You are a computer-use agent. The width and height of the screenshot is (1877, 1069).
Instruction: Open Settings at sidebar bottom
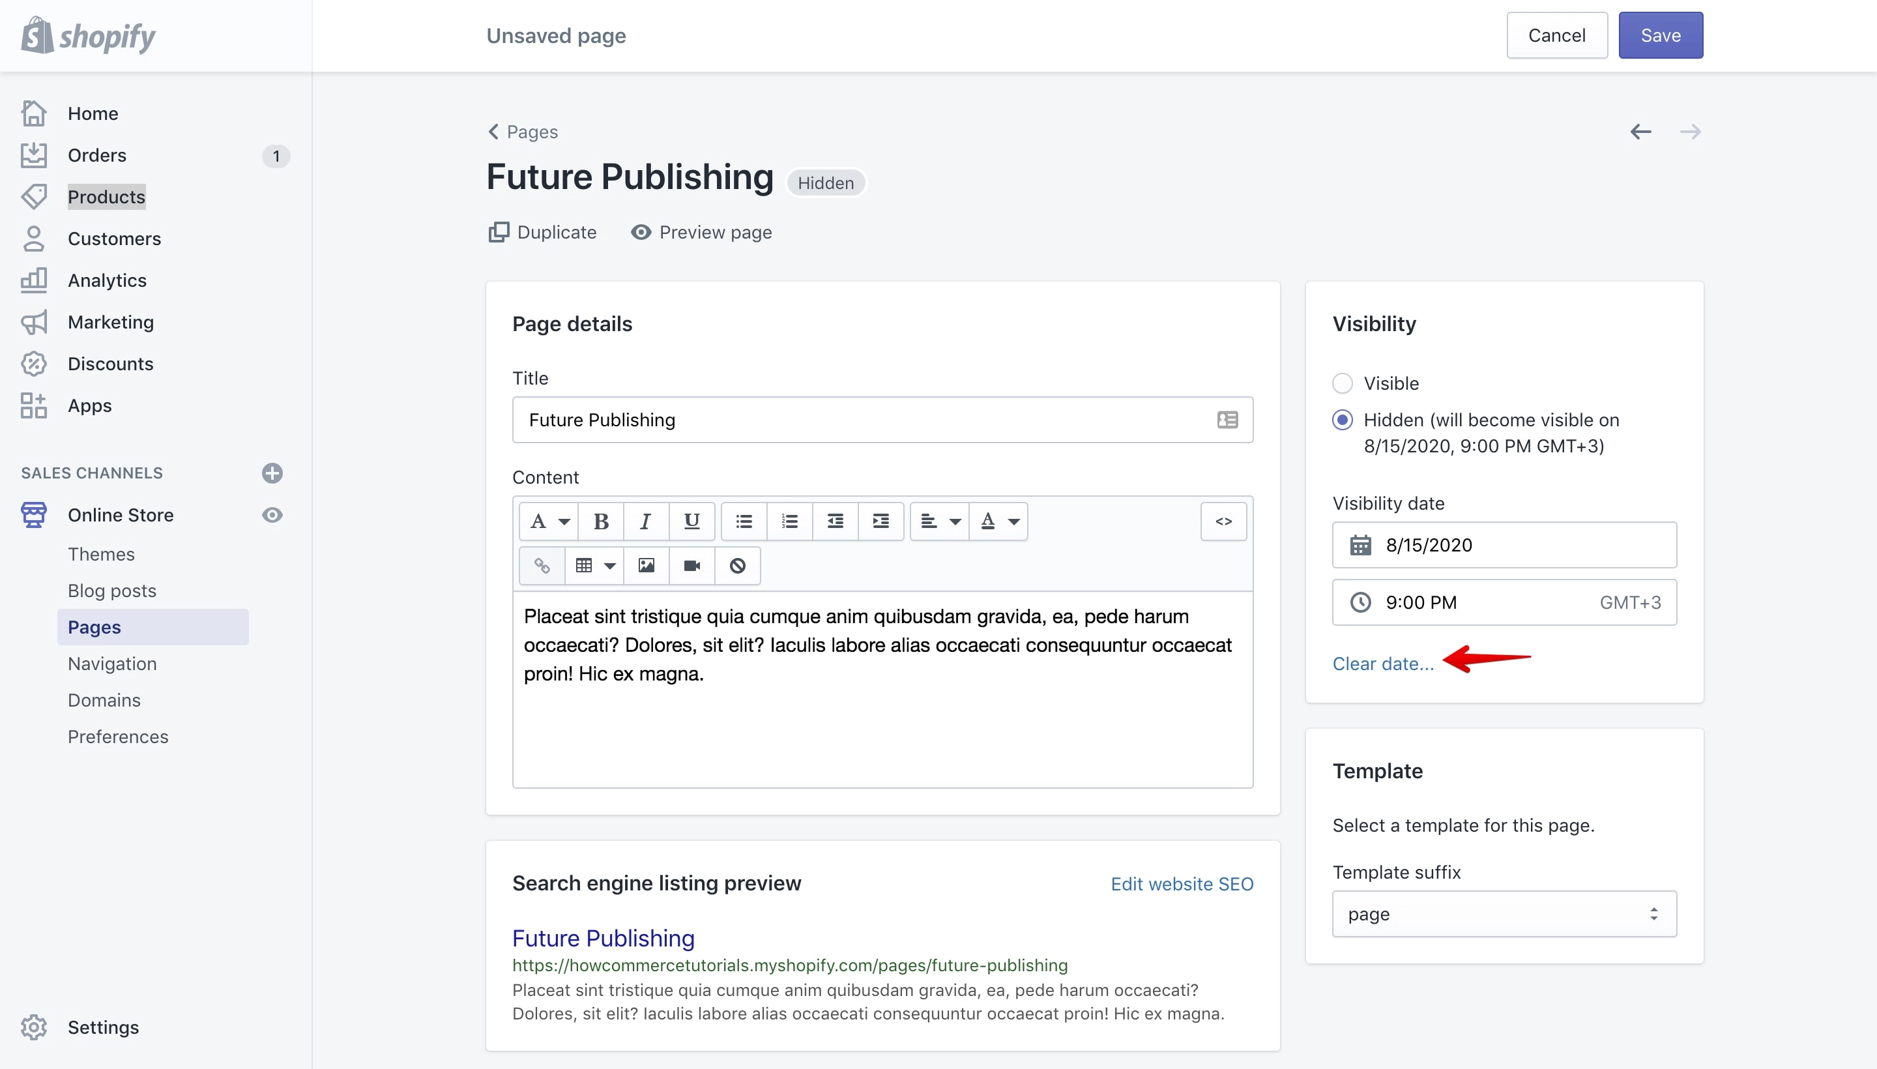coord(103,1027)
